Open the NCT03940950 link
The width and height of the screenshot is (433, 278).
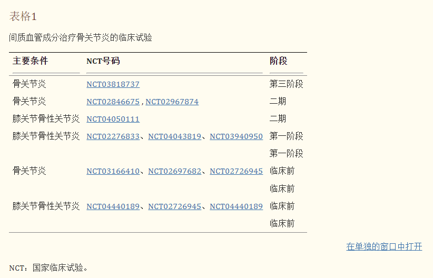tap(236, 136)
